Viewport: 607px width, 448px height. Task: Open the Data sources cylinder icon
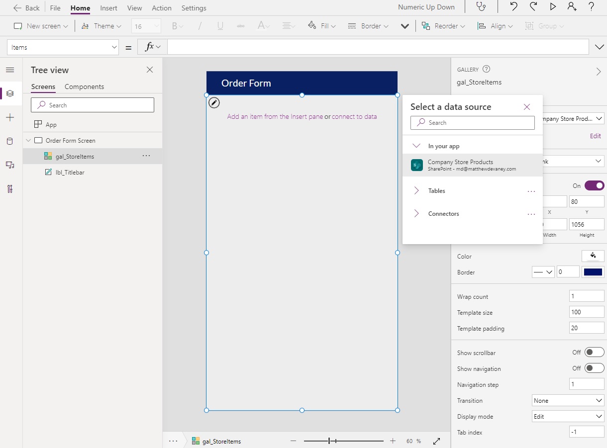click(x=10, y=141)
